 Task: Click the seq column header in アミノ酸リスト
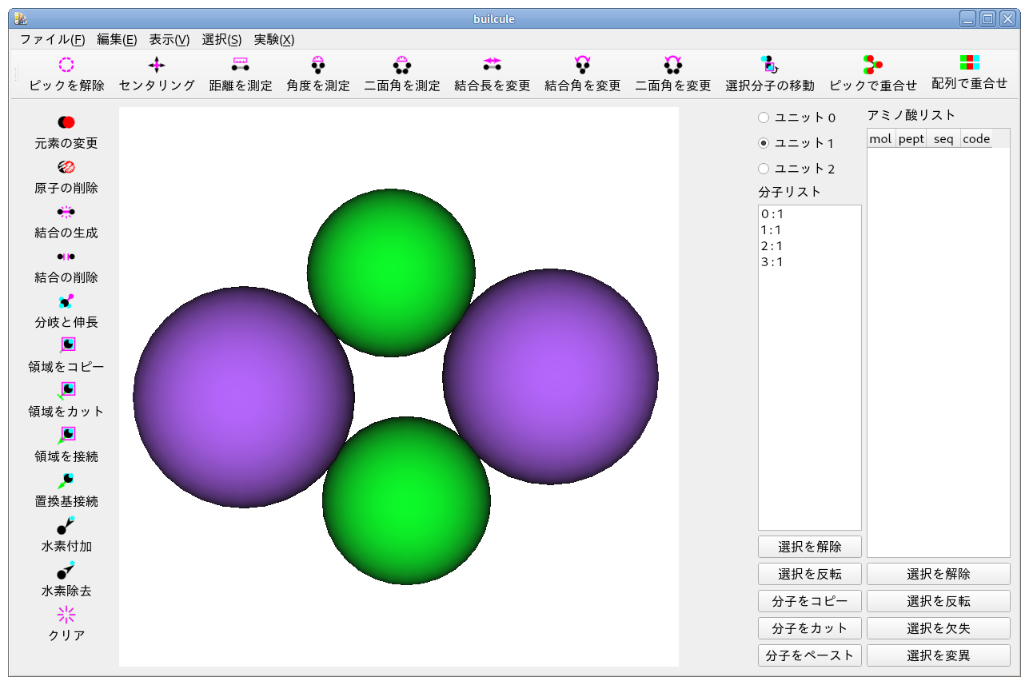(943, 139)
